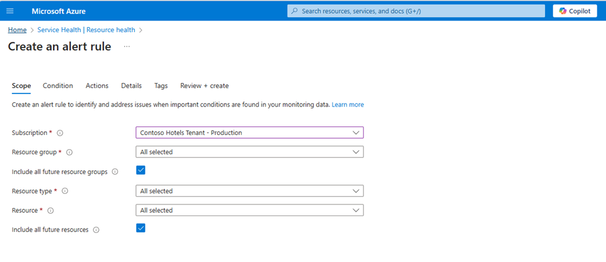Go to the Actions tab

[x=97, y=85]
